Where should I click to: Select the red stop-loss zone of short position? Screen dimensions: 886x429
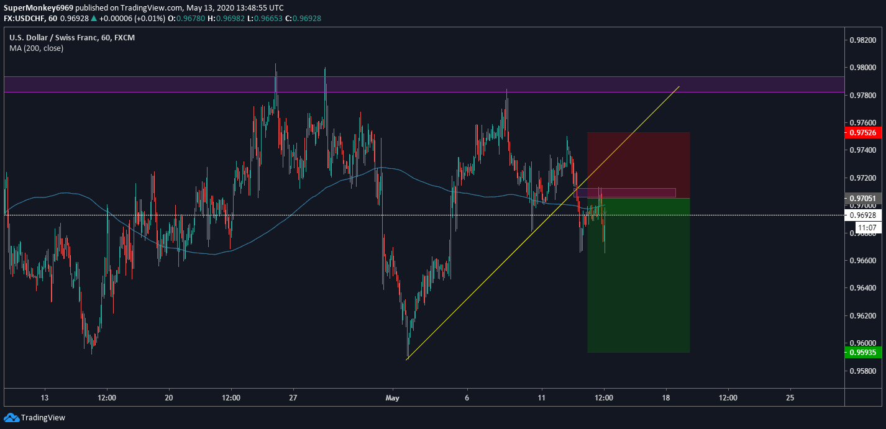638,165
